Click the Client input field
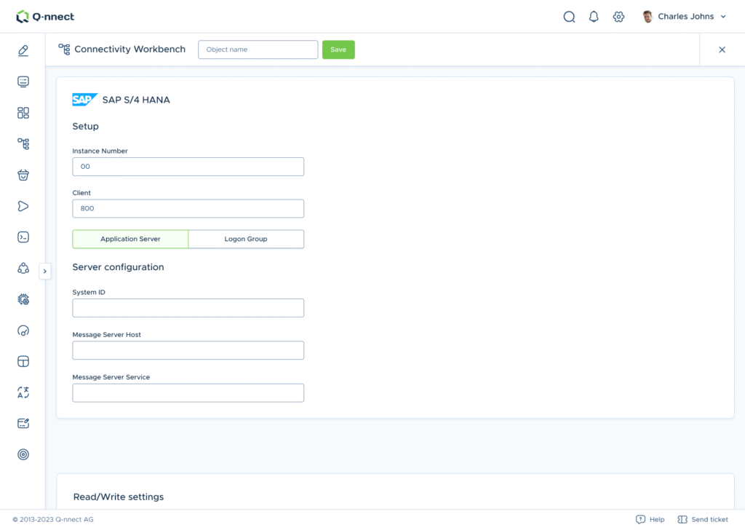This screenshot has height=530, width=745. [188, 209]
